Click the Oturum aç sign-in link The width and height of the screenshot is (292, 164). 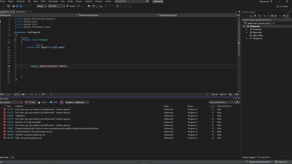click(x=264, y=1)
